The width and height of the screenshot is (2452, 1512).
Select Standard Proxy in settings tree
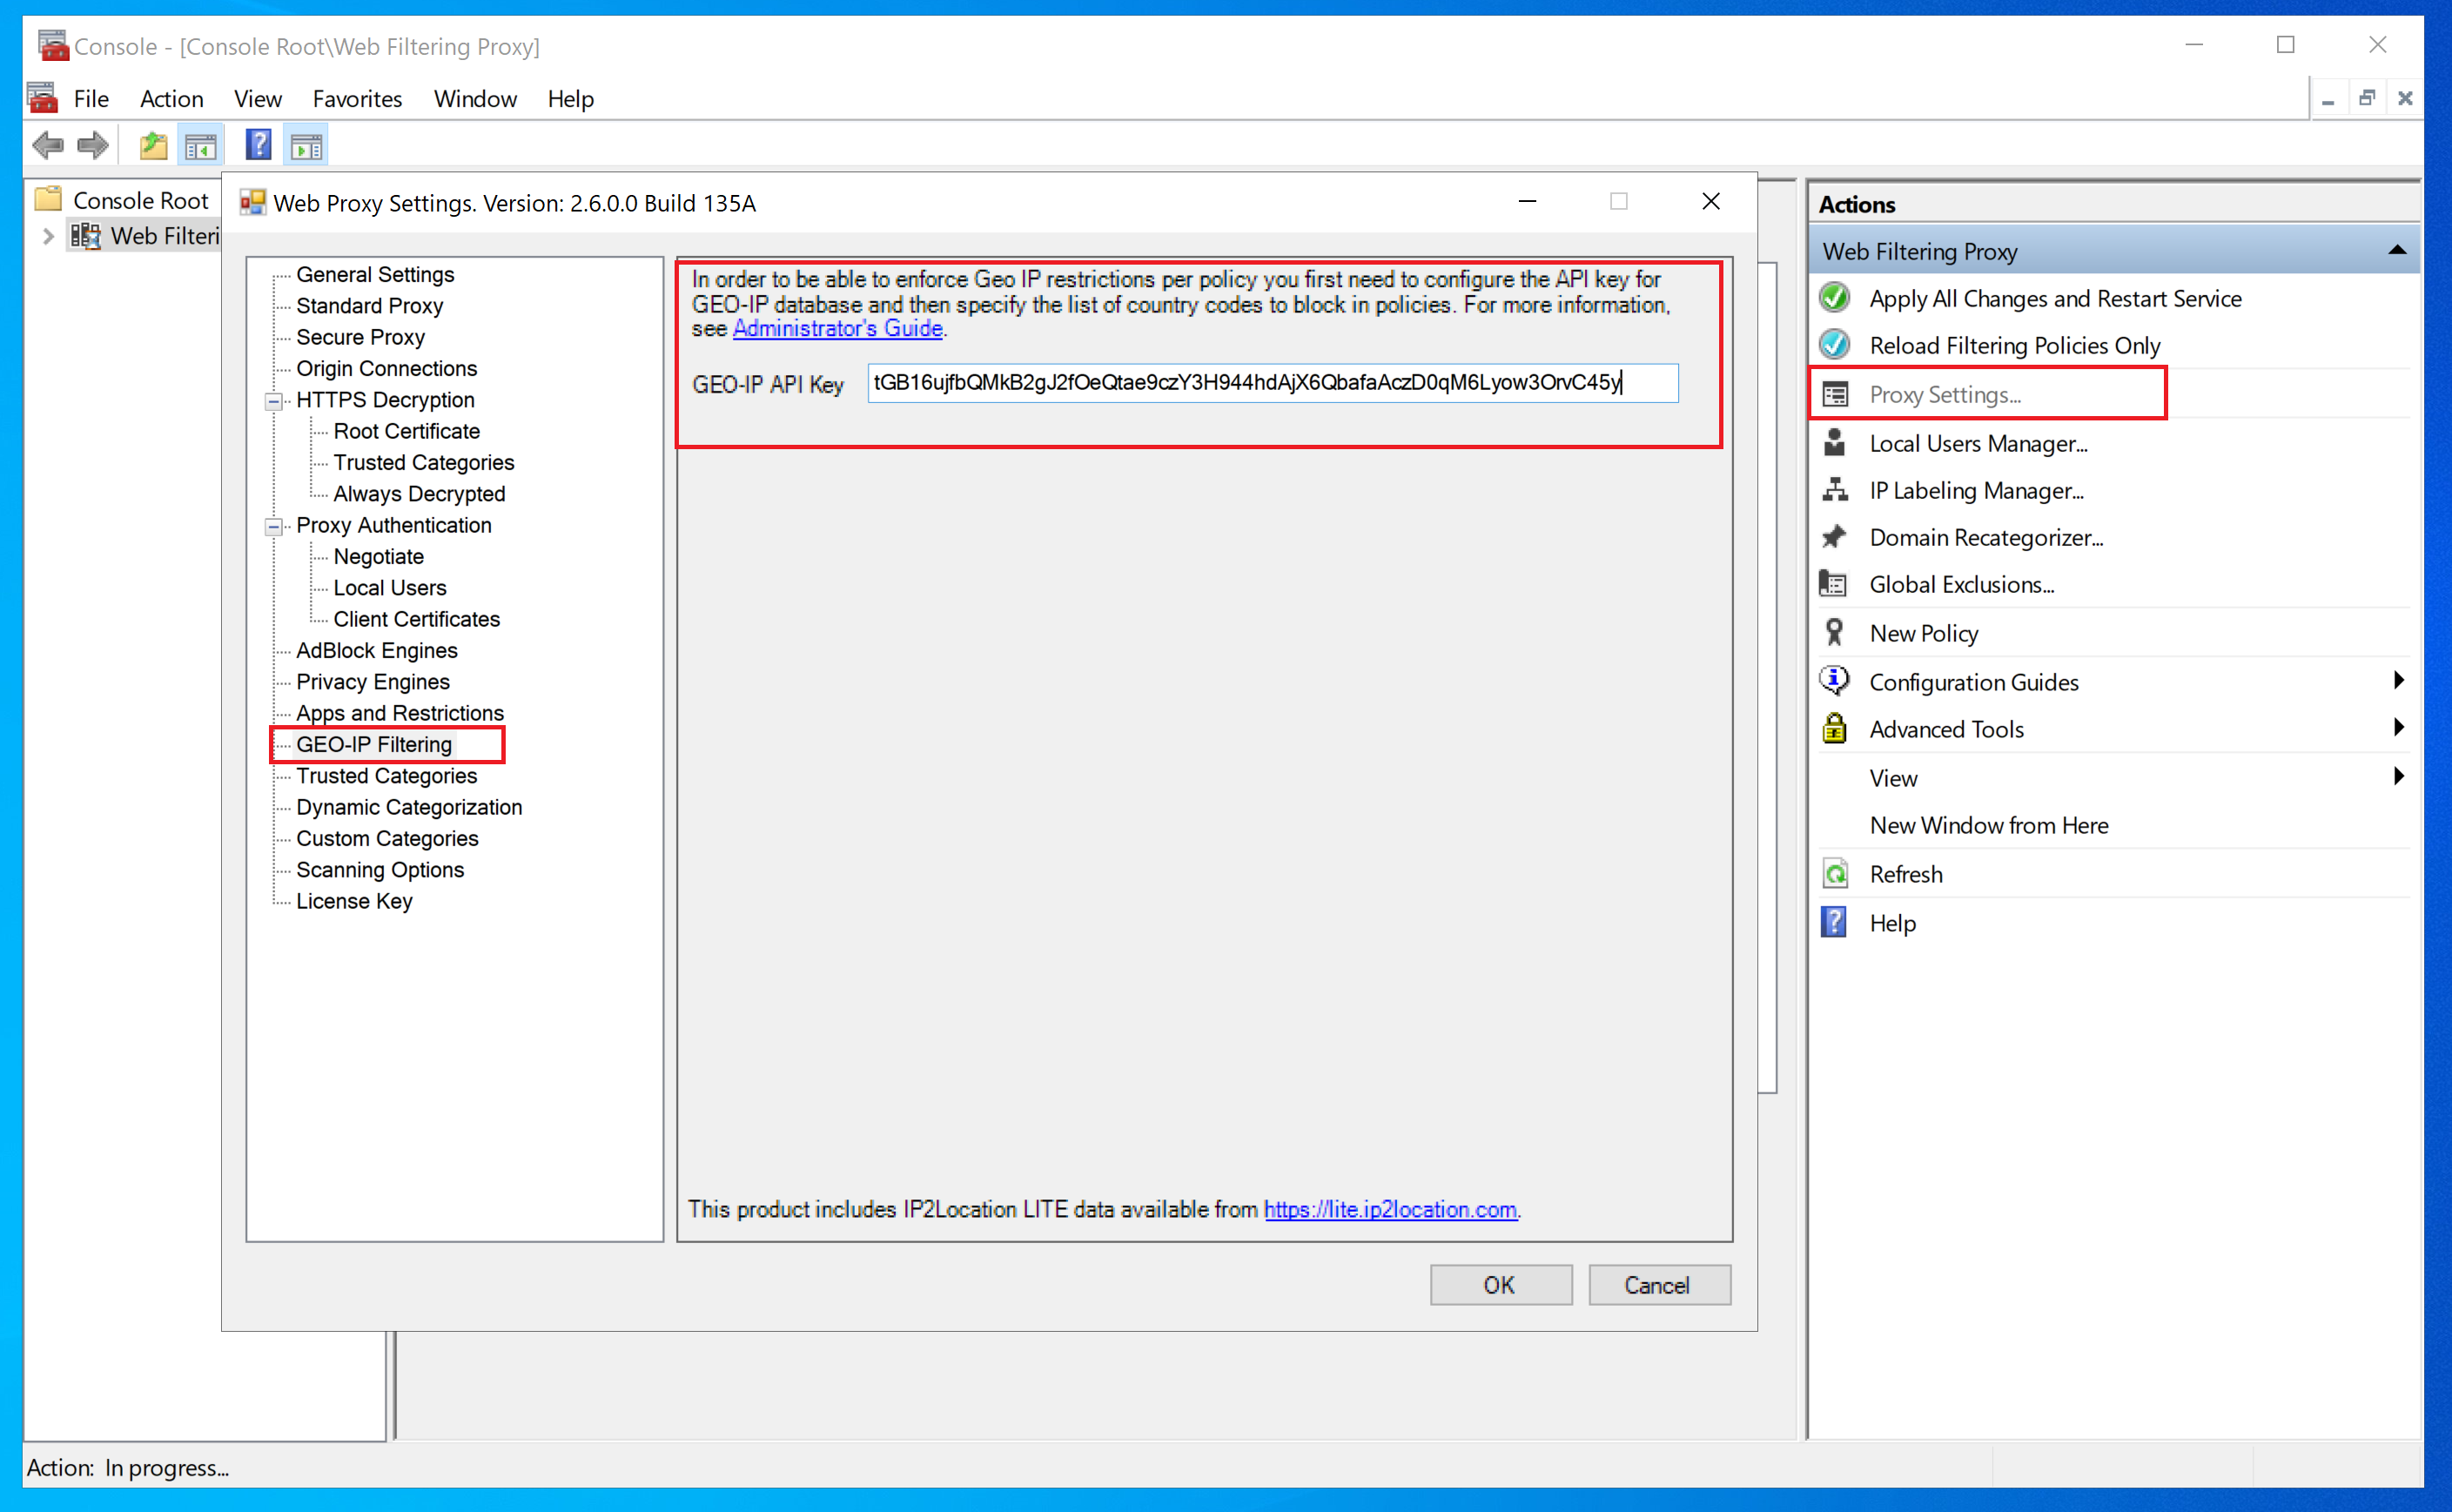click(x=369, y=306)
